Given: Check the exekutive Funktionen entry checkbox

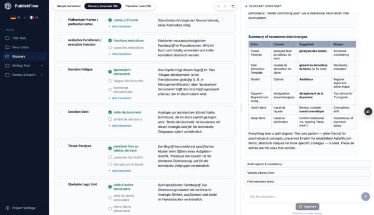Looking at the screenshot, I should (60, 40).
